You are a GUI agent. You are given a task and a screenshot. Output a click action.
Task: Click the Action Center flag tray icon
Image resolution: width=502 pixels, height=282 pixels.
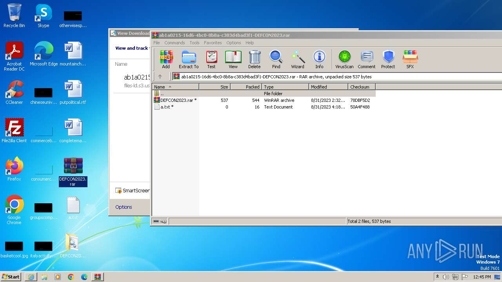465,277
